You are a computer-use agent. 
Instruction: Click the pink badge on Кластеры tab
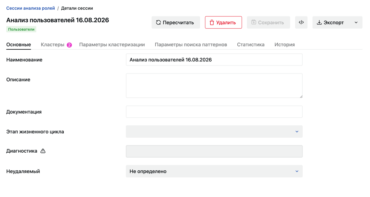[x=69, y=45]
